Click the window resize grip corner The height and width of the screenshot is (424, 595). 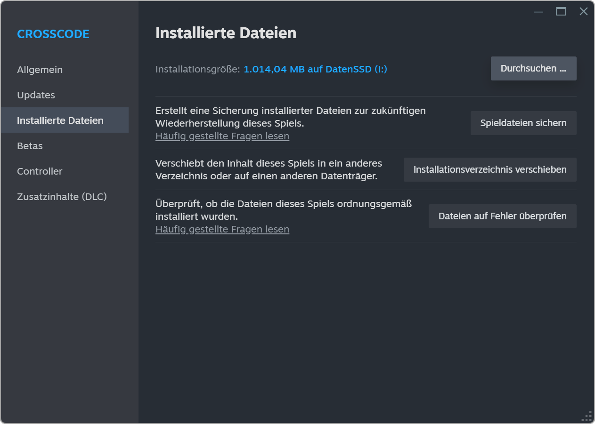(587, 416)
